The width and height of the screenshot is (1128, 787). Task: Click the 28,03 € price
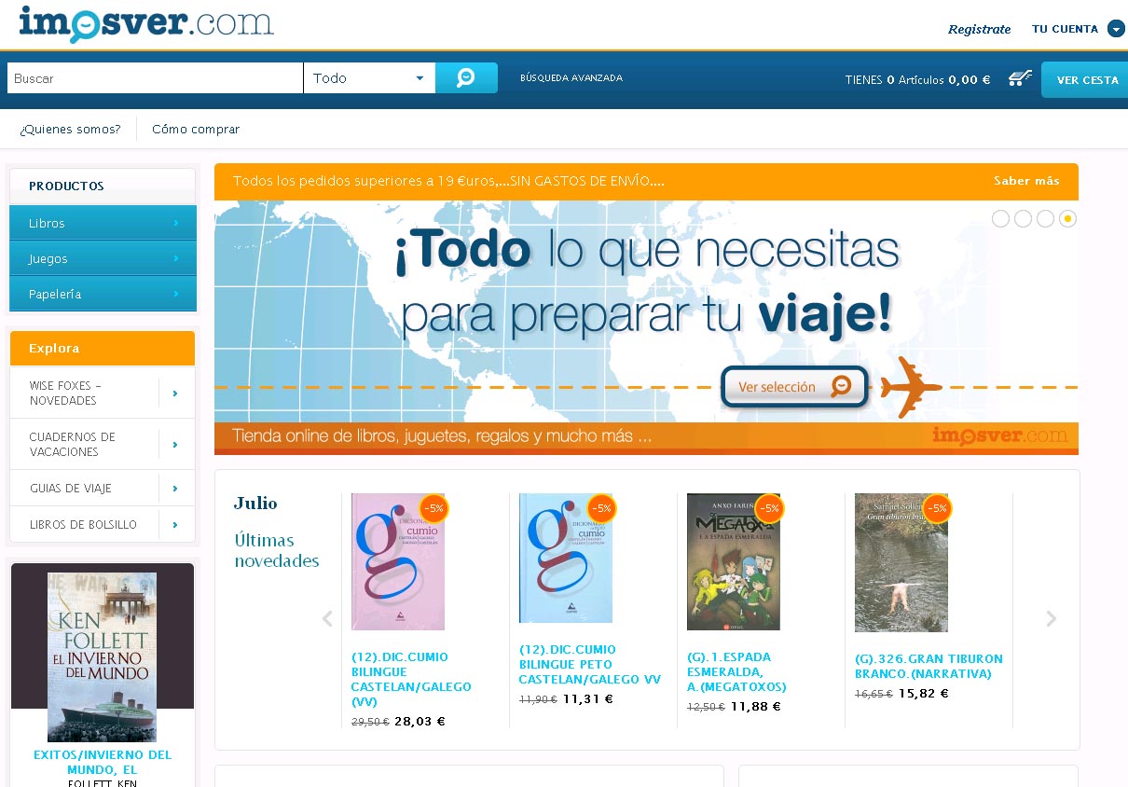420,721
